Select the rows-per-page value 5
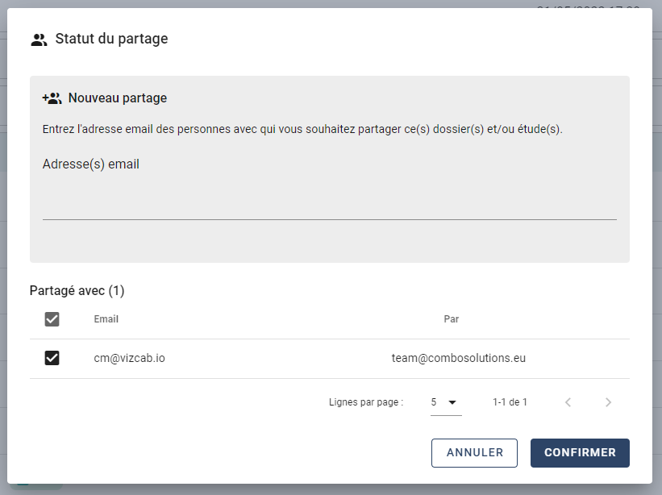662x495 pixels. (x=434, y=402)
